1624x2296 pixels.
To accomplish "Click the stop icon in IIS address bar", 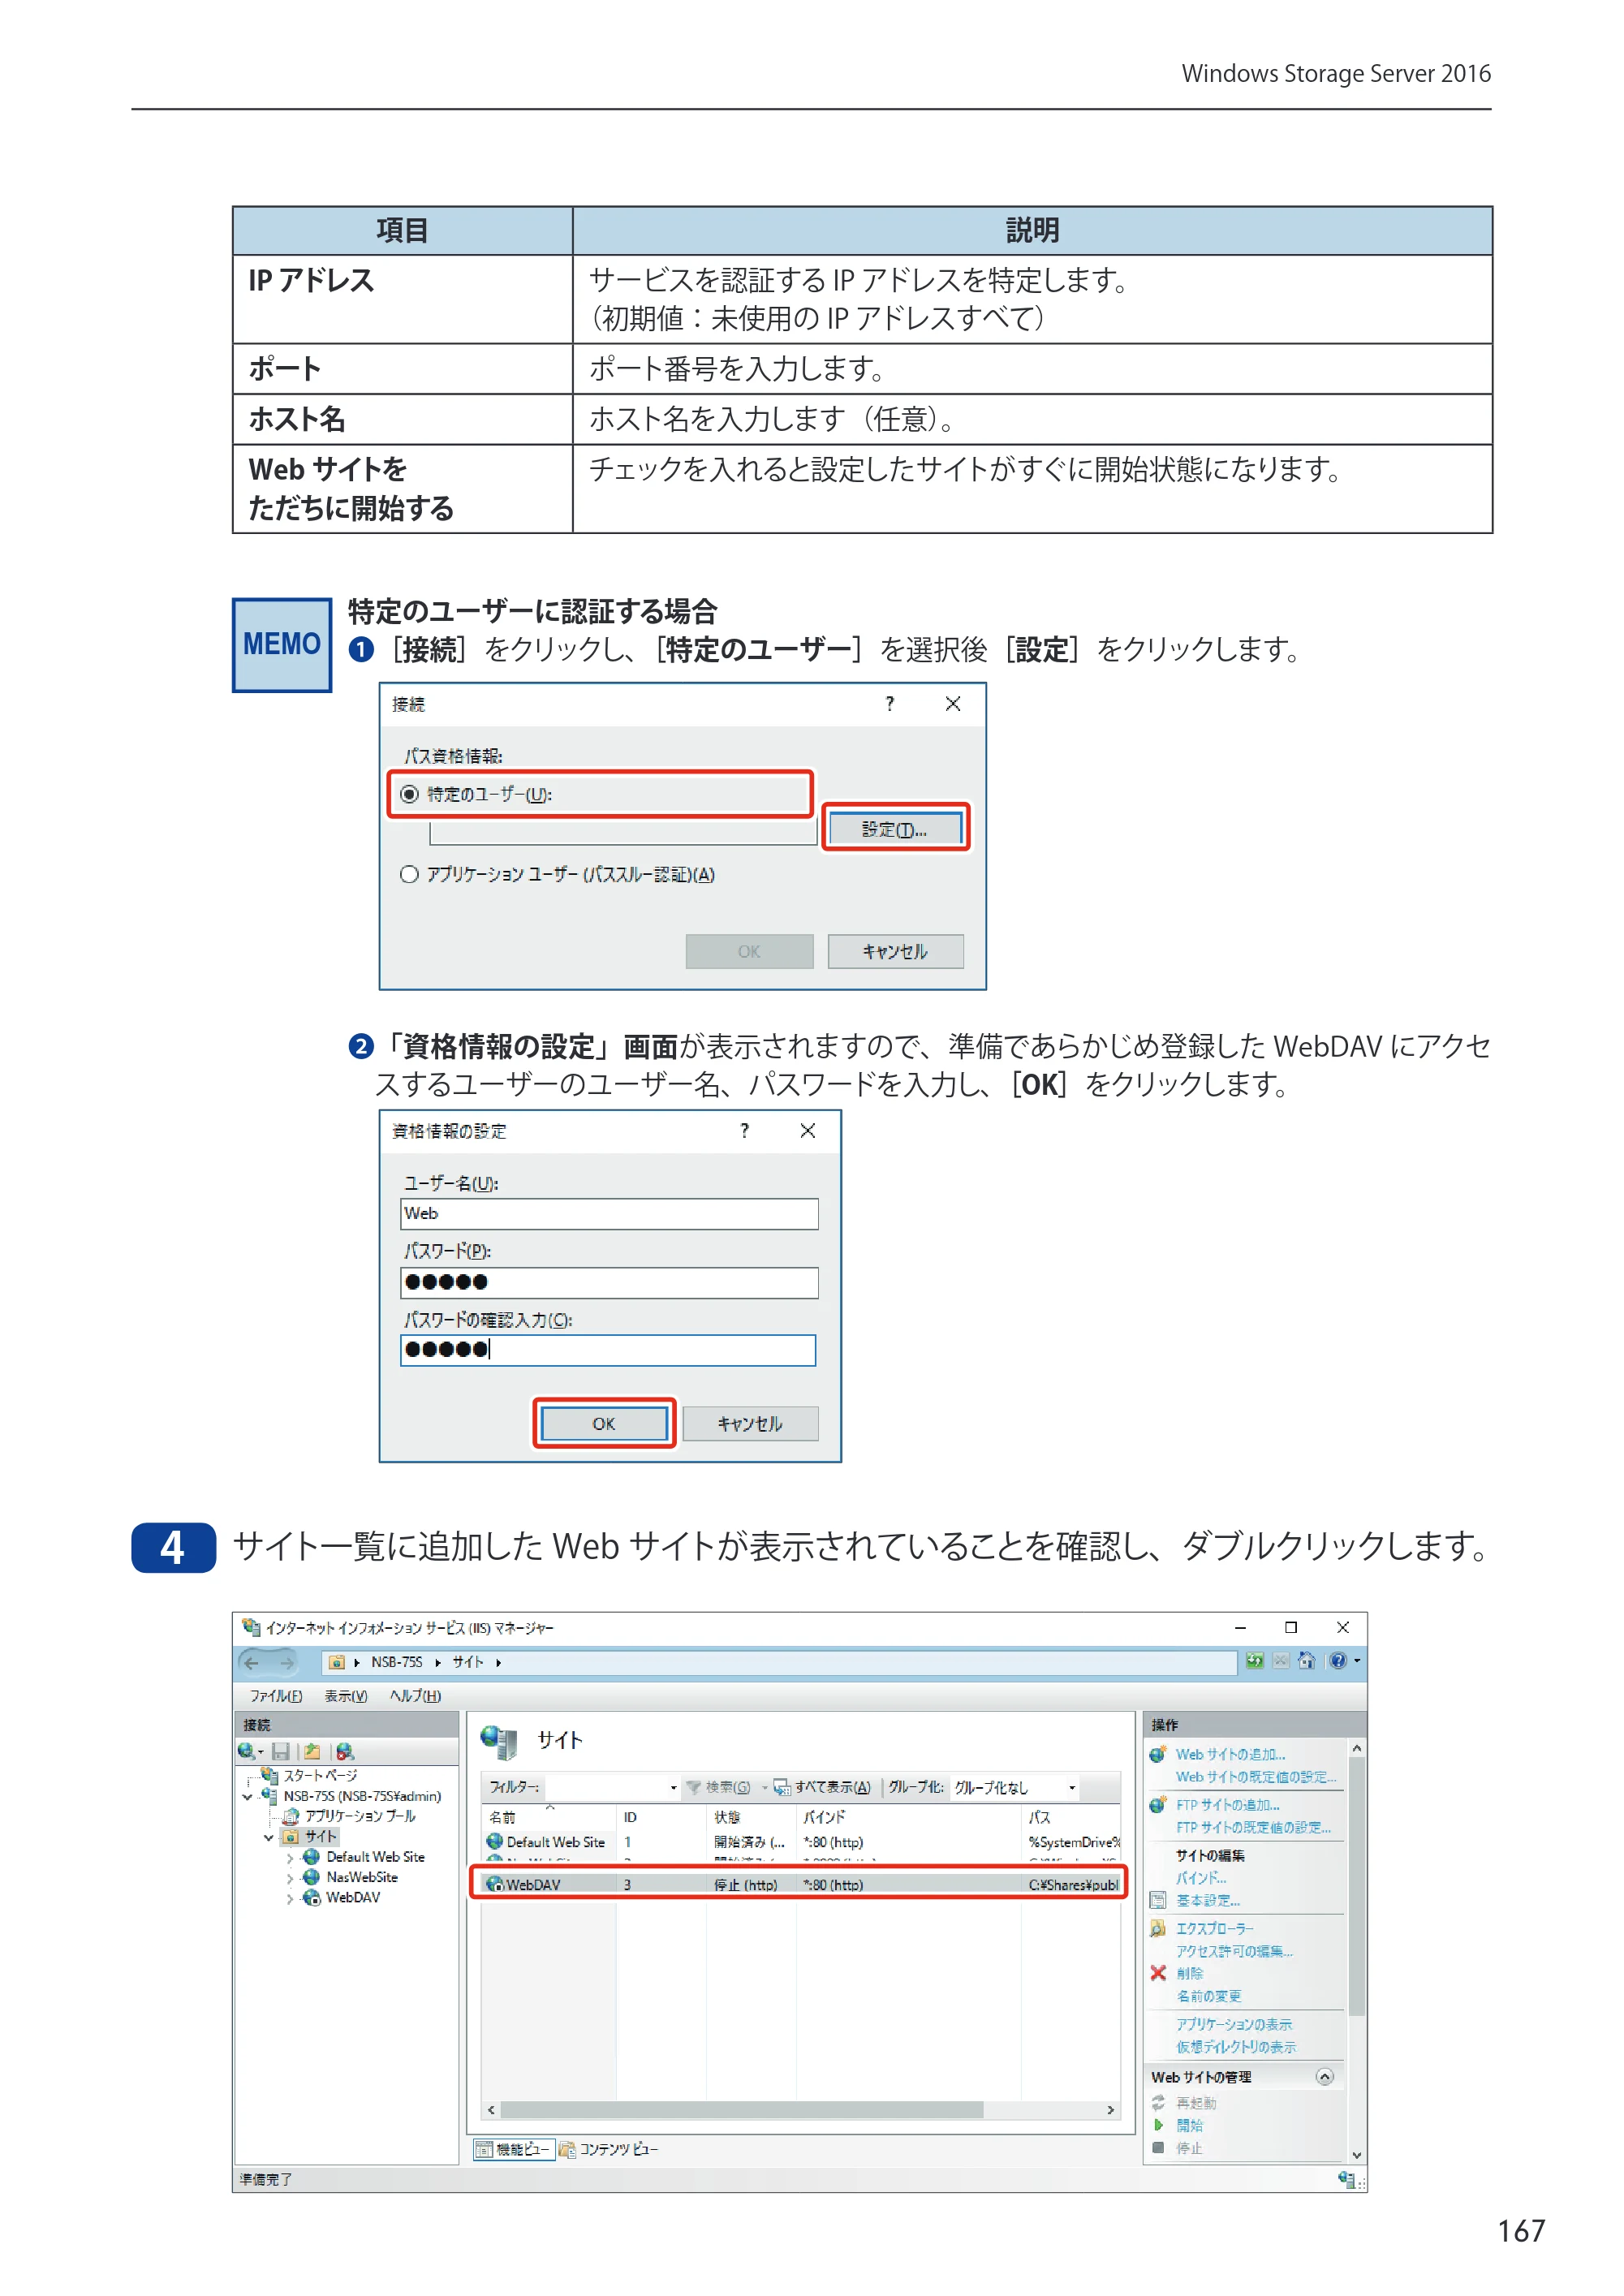I will (1281, 1661).
